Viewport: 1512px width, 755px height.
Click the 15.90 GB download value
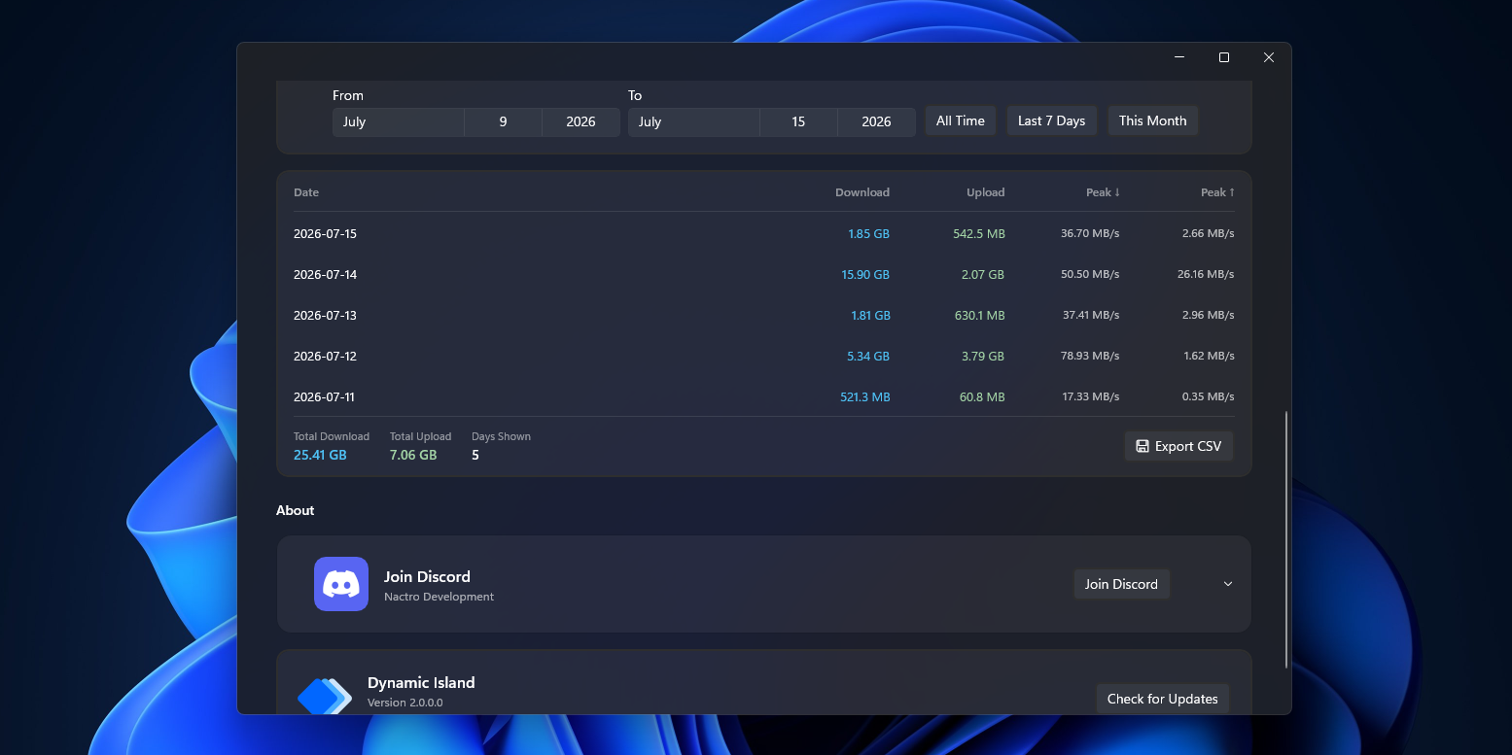[865, 275]
